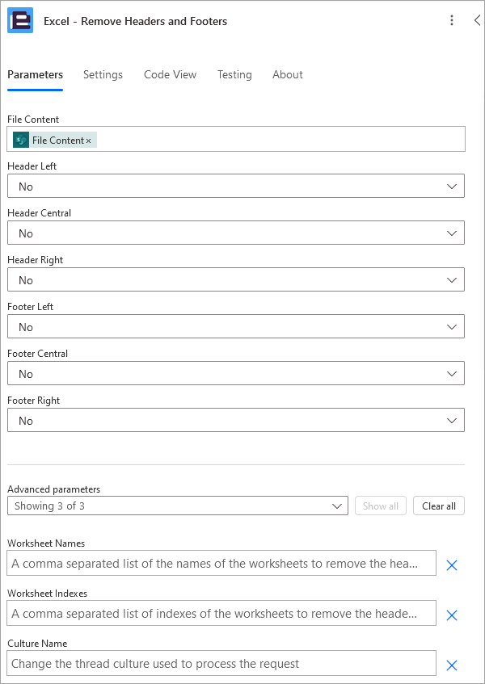Open the Footer Left dropdown
The width and height of the screenshot is (485, 684).
point(236,326)
